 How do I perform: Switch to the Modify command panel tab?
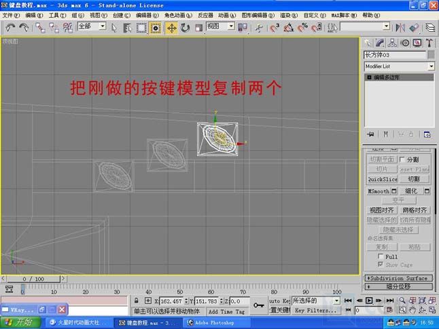pyautogui.click(x=380, y=43)
